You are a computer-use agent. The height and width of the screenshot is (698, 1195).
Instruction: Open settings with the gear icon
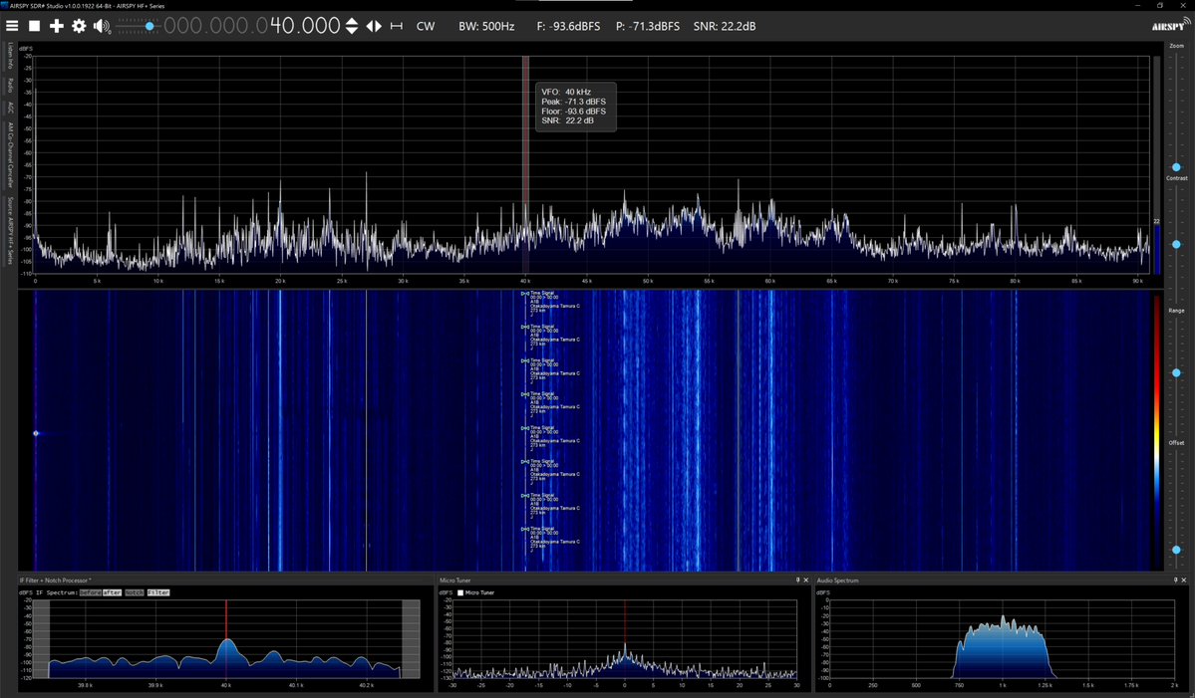79,26
